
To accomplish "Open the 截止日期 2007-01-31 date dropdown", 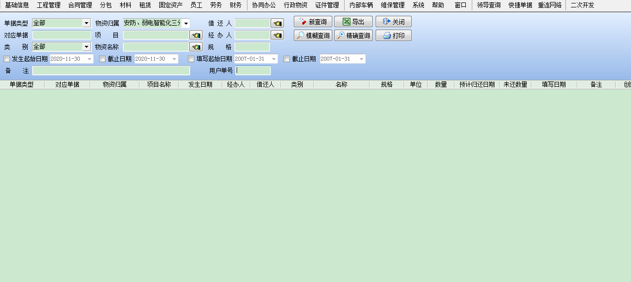I will pyautogui.click(x=361, y=59).
